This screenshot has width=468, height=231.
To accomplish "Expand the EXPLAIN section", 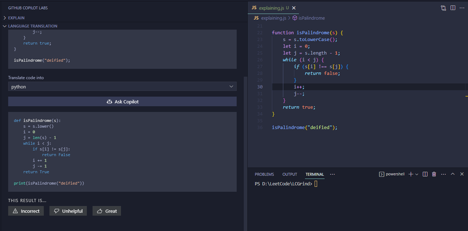I will tap(16, 18).
